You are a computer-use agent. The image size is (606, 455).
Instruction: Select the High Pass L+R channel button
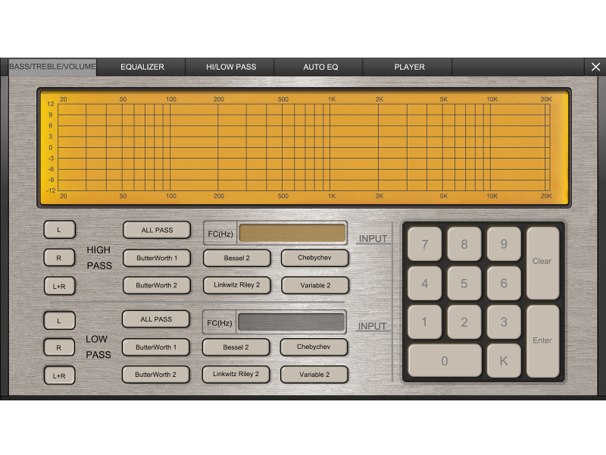[x=60, y=286]
